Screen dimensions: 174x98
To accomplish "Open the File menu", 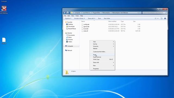I will coord(65,16).
